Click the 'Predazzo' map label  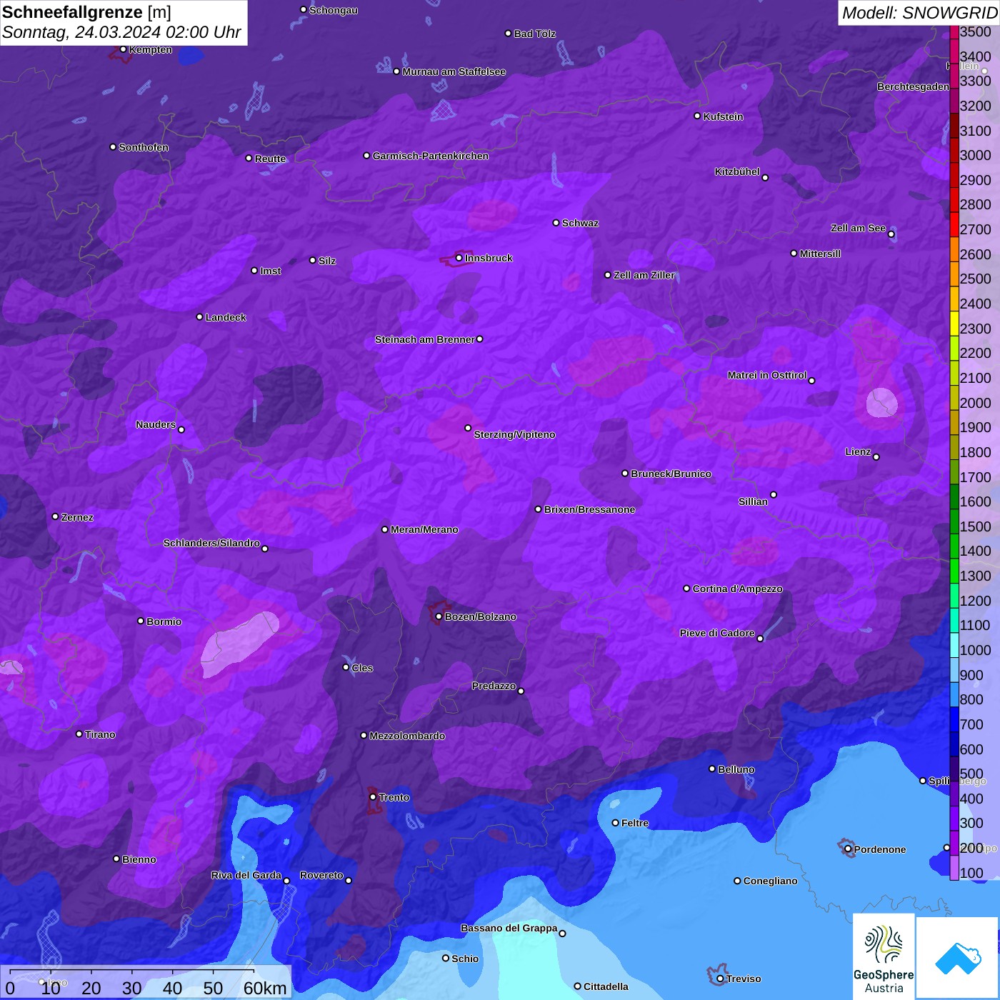[x=494, y=686]
